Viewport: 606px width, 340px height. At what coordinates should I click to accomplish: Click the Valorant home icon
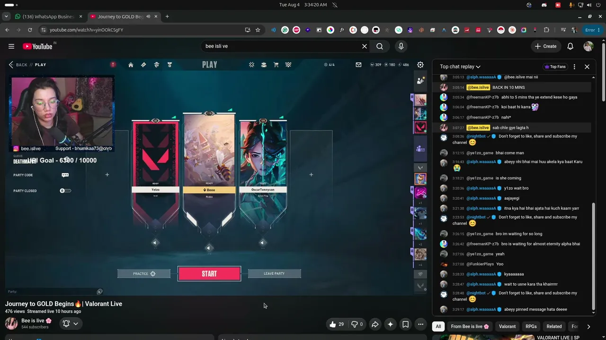pos(131,65)
